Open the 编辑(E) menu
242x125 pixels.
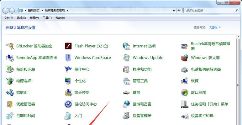tap(21, 18)
